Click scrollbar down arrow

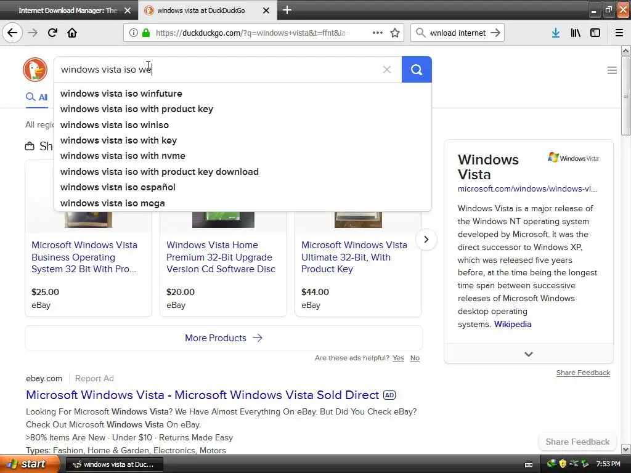click(x=625, y=449)
